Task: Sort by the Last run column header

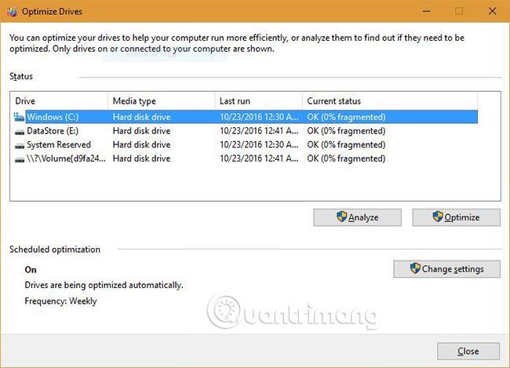Action: point(258,101)
